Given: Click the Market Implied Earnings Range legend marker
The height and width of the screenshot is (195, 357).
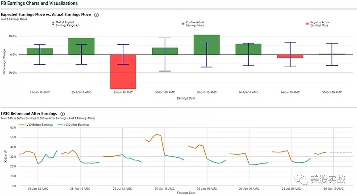Looking at the screenshot, I should (x=53, y=24).
